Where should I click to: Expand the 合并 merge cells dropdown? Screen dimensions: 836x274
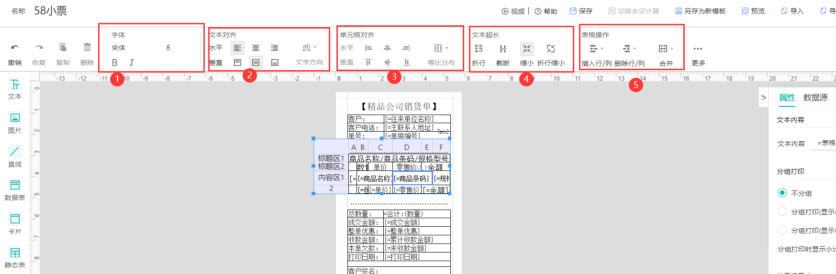click(x=666, y=49)
